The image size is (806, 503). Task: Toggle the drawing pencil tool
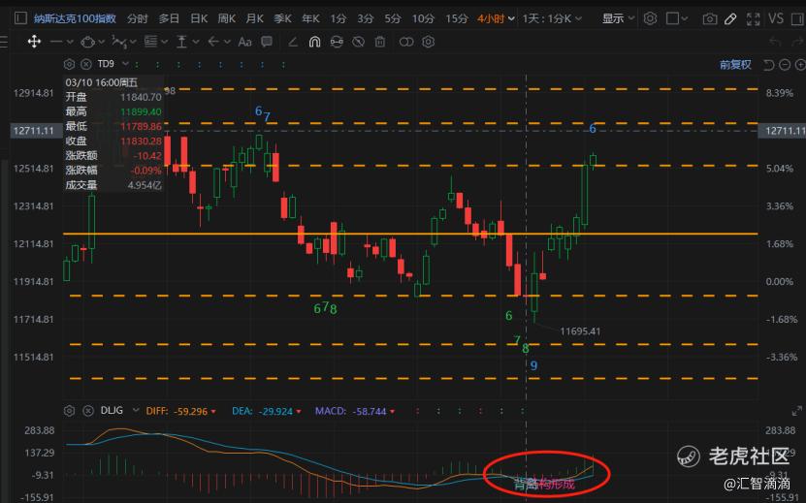[x=730, y=19]
